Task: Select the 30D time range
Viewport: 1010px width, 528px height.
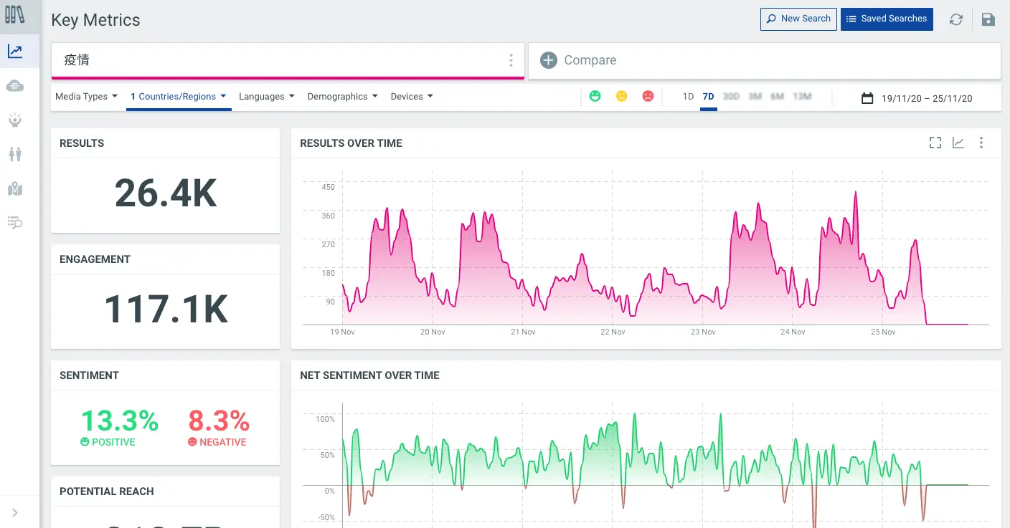Action: (731, 97)
